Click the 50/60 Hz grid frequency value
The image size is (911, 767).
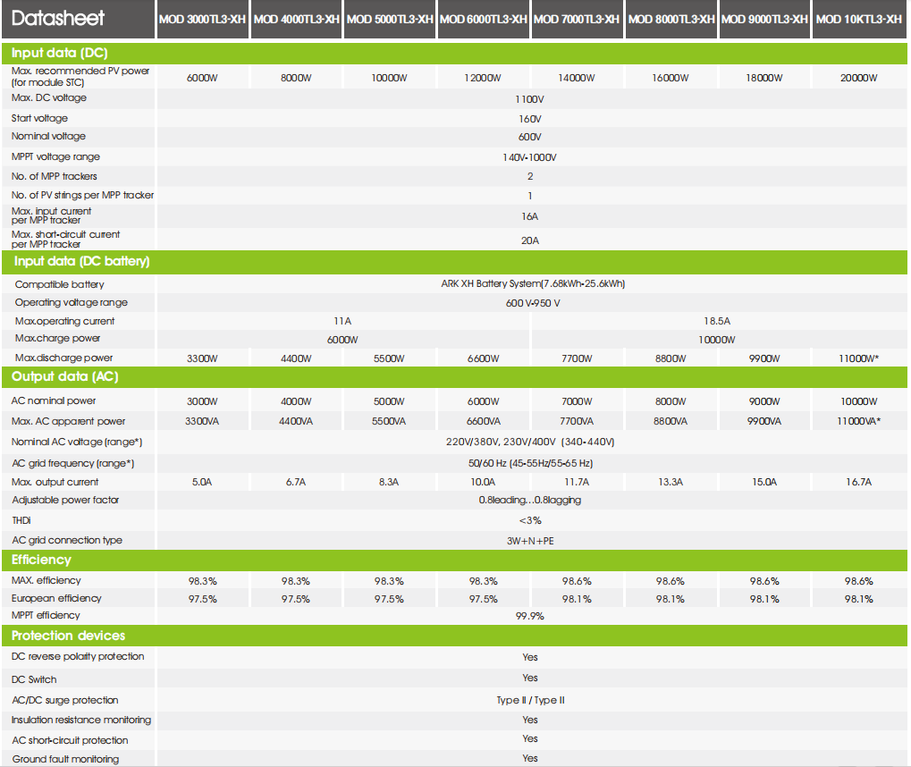point(530,463)
